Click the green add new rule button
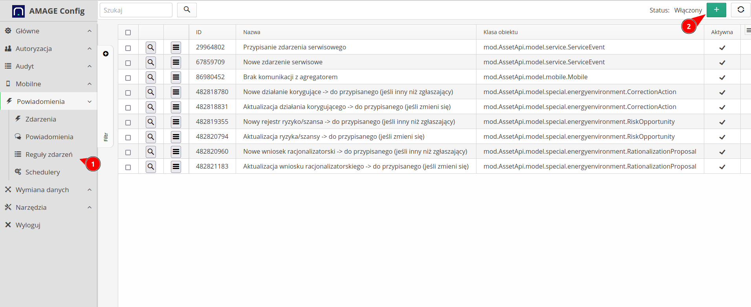Viewport: 751px width, 307px height. [x=716, y=10]
